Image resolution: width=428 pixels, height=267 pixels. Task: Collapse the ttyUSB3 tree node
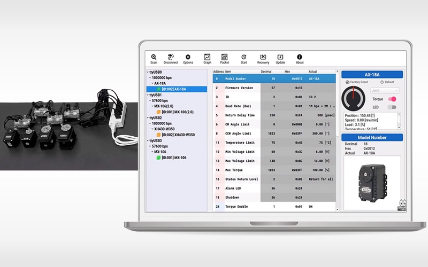click(148, 141)
